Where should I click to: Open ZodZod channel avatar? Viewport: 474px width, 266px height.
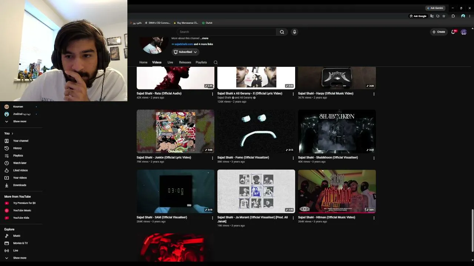point(6,114)
